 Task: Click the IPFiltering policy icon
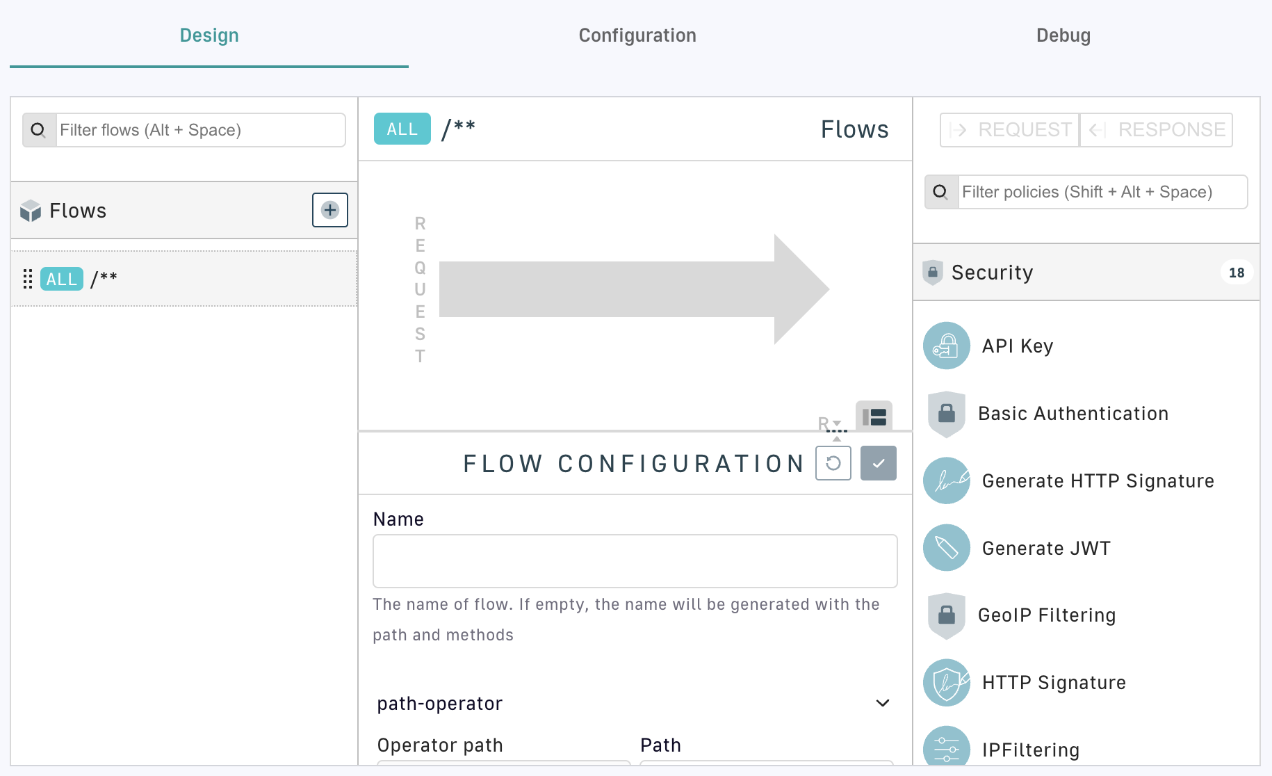[x=946, y=749]
